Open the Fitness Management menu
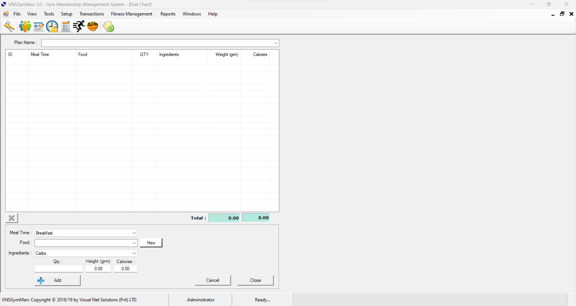Viewport: 576px width, 306px height. tap(131, 14)
